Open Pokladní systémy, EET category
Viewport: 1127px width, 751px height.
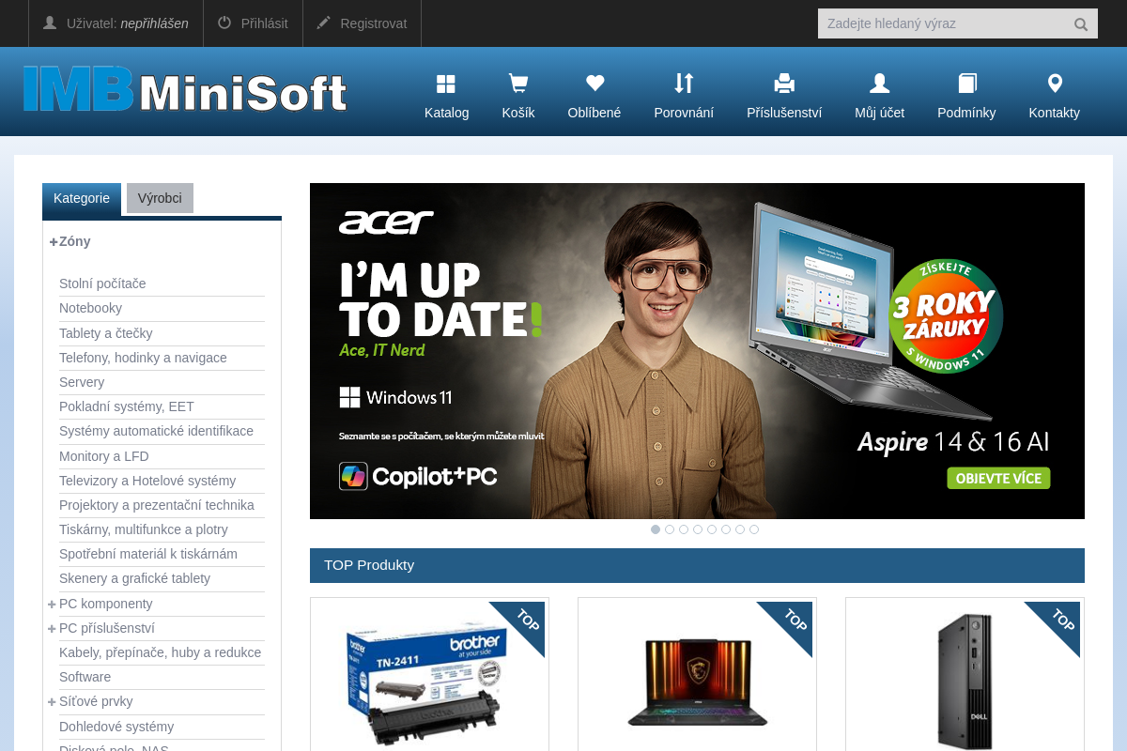tap(127, 406)
